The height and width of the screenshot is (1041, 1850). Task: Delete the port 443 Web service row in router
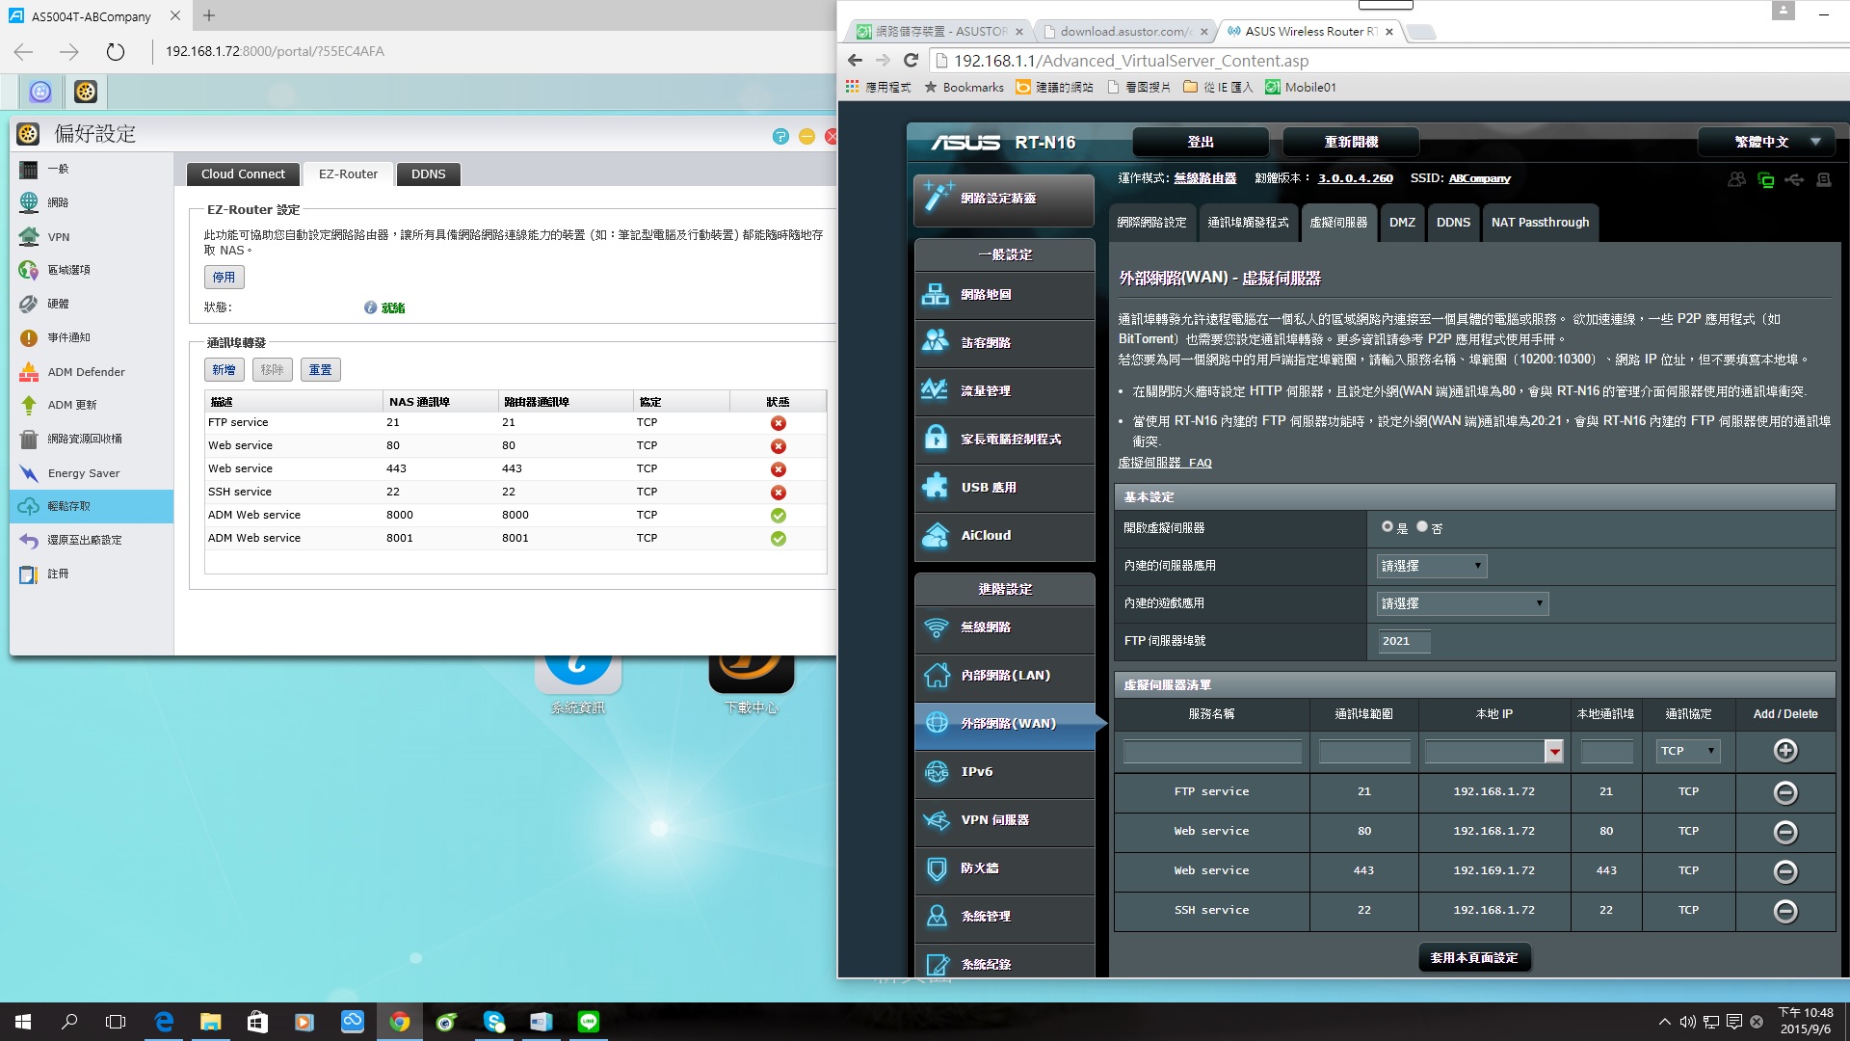click(1784, 871)
